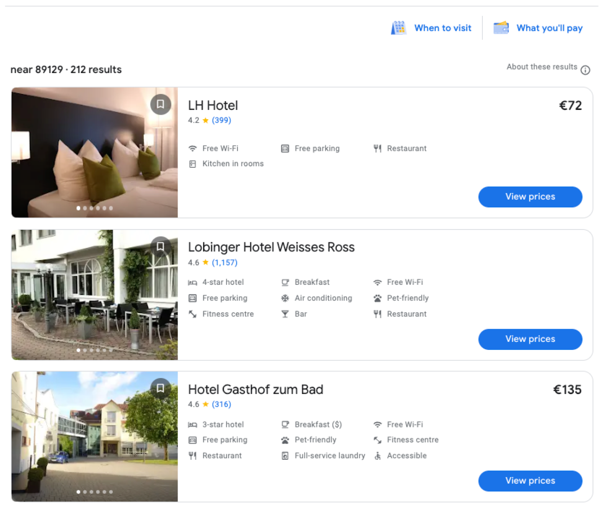This screenshot has height=506, width=602.
Task: Click Gasthof zum Bad Restaurant fork icon
Action: pyautogui.click(x=193, y=456)
